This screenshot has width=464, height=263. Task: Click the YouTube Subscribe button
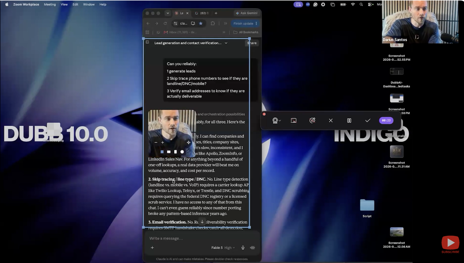[x=450, y=245]
